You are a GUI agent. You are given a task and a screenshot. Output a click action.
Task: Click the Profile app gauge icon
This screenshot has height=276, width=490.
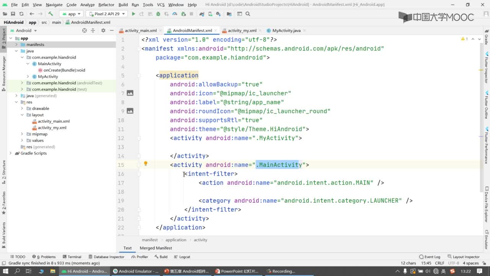(x=175, y=14)
